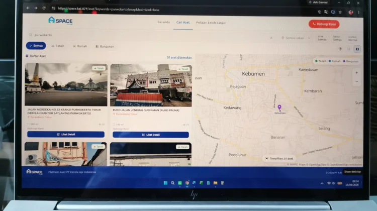377x211 pixels.
Task: Clear the search with the X icon
Action: 271,38
